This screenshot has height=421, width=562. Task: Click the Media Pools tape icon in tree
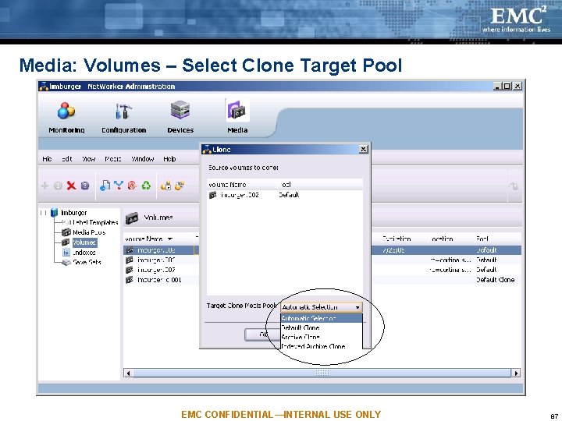point(66,232)
